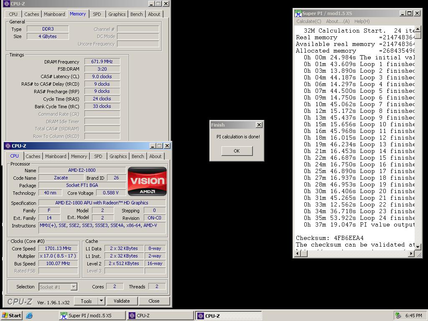Click the Tools button in CPU-Z

click(x=86, y=301)
